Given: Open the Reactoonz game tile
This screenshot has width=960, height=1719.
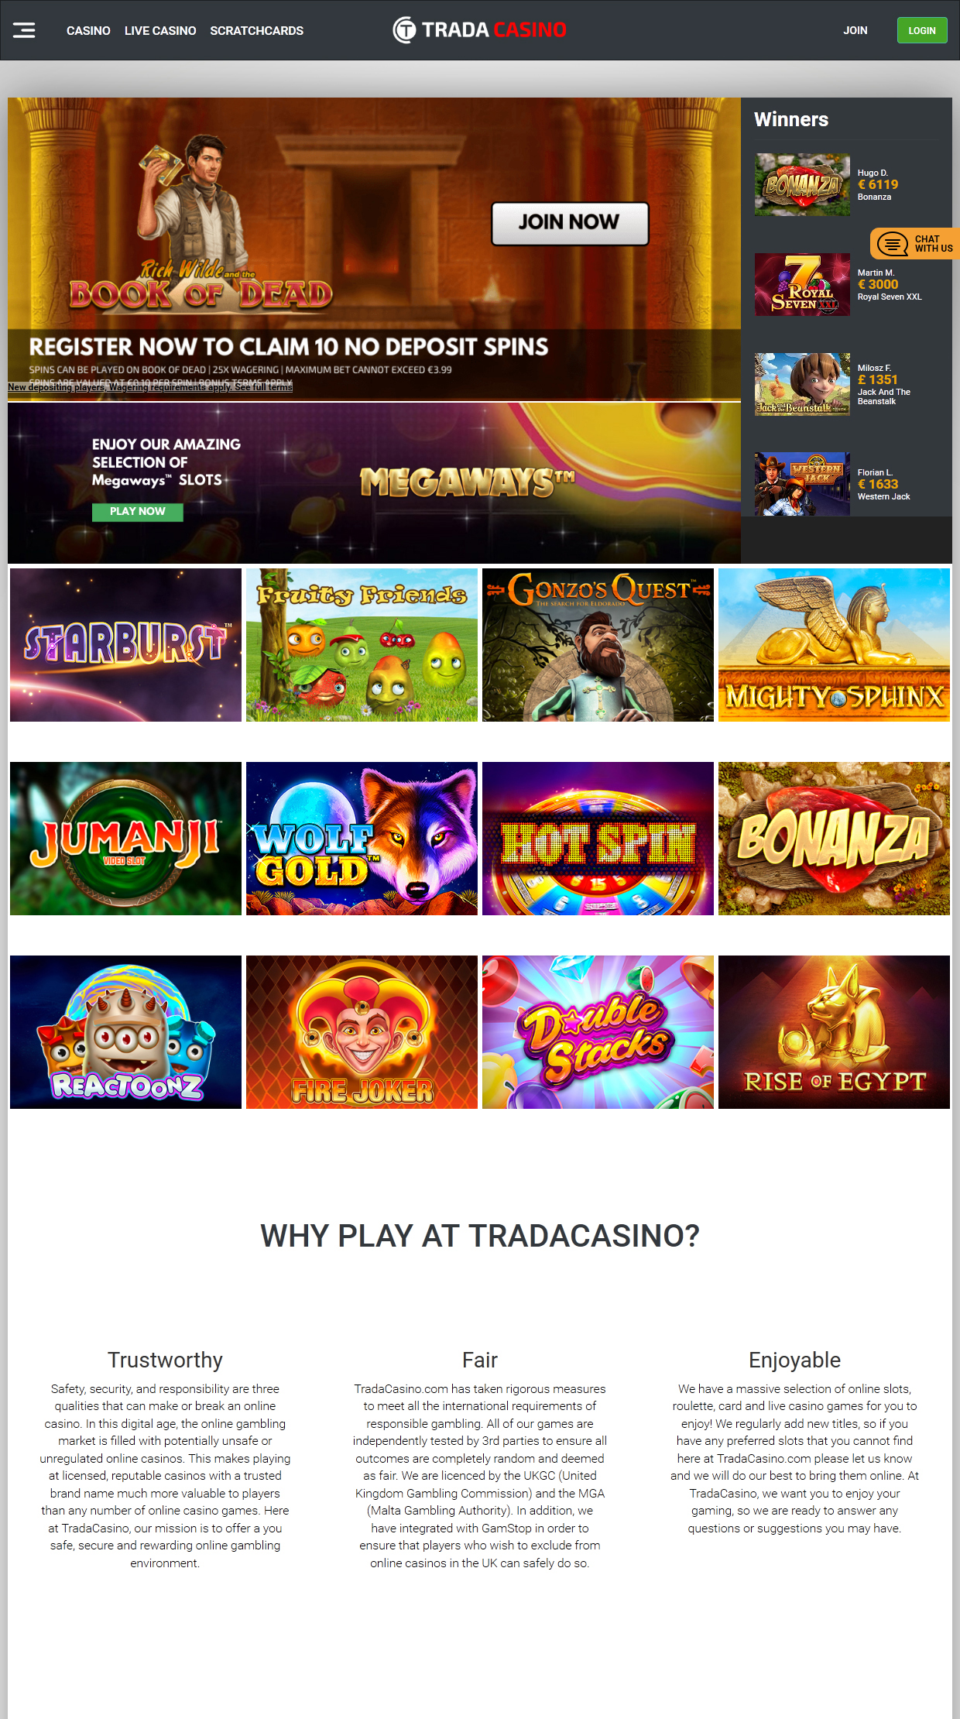Looking at the screenshot, I should 125,1032.
